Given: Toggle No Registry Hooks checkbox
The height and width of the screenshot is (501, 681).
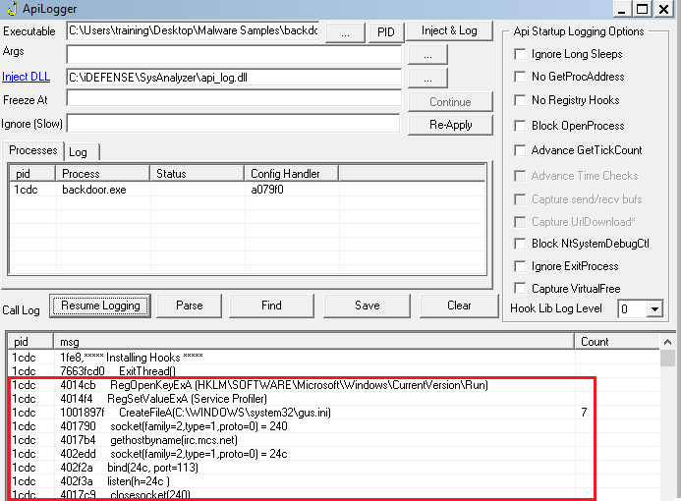Looking at the screenshot, I should (x=520, y=100).
